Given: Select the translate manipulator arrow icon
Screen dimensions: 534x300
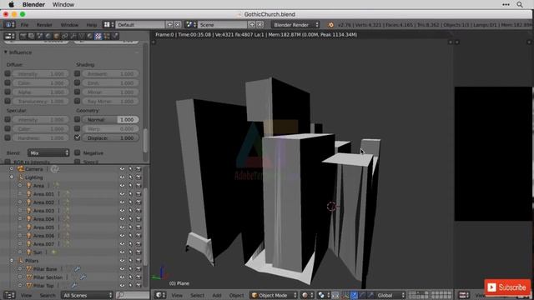Looking at the screenshot, I should (x=354, y=295).
